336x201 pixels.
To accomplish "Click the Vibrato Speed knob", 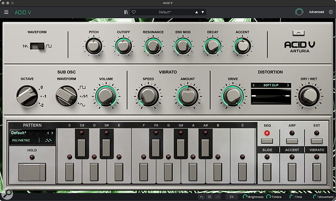I will pyautogui.click(x=148, y=96).
